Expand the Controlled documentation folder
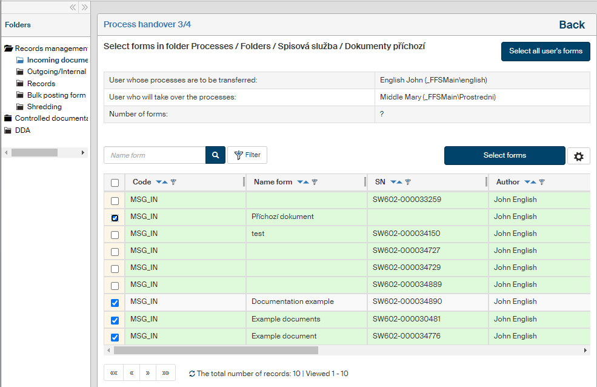 pos(8,118)
